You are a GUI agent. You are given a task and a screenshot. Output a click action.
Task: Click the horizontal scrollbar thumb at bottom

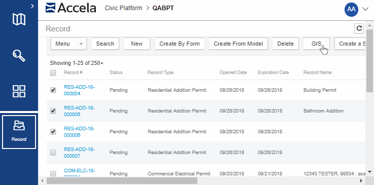point(122,181)
